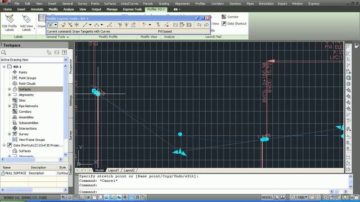
Task: Open vertical curve tool dropdown arrow
Action: click(x=102, y=25)
